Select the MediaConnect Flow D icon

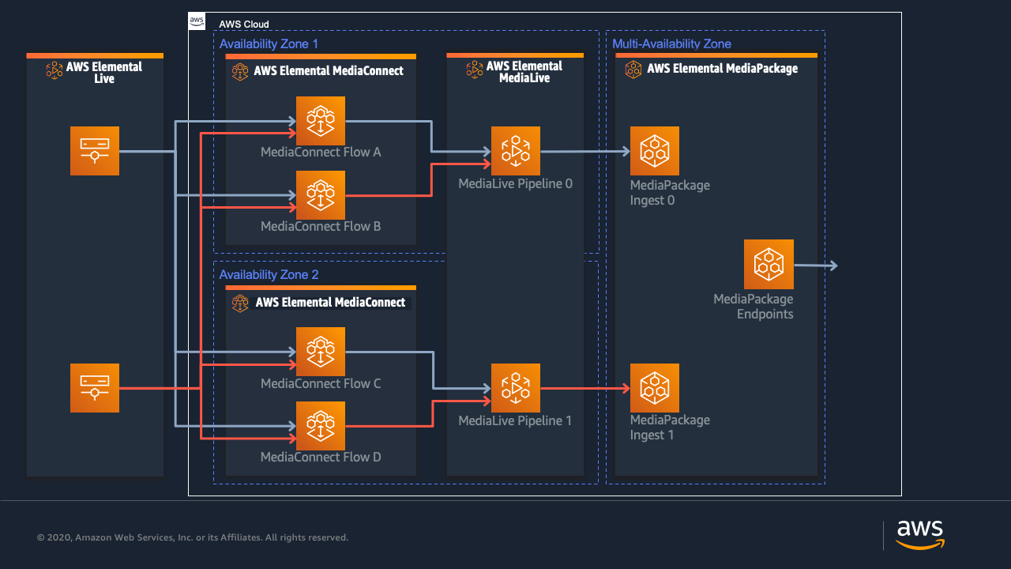coord(321,426)
